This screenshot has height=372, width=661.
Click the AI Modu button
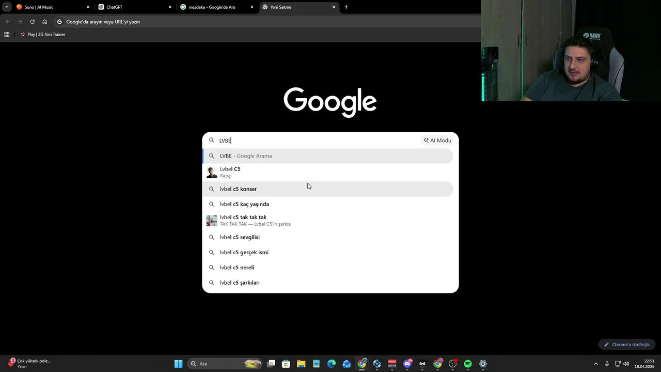click(437, 141)
